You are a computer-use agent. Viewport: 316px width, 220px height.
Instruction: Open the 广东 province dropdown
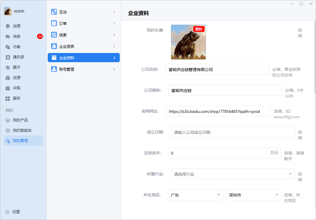[x=195, y=195]
